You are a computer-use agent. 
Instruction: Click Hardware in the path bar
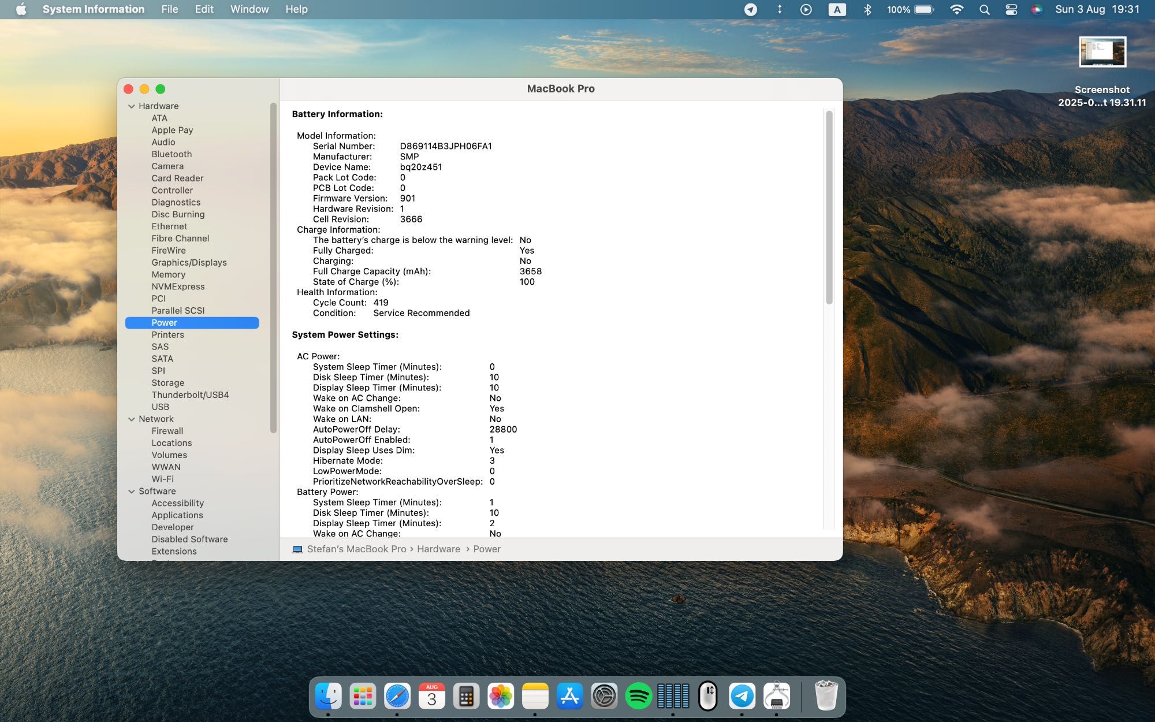[x=438, y=549]
